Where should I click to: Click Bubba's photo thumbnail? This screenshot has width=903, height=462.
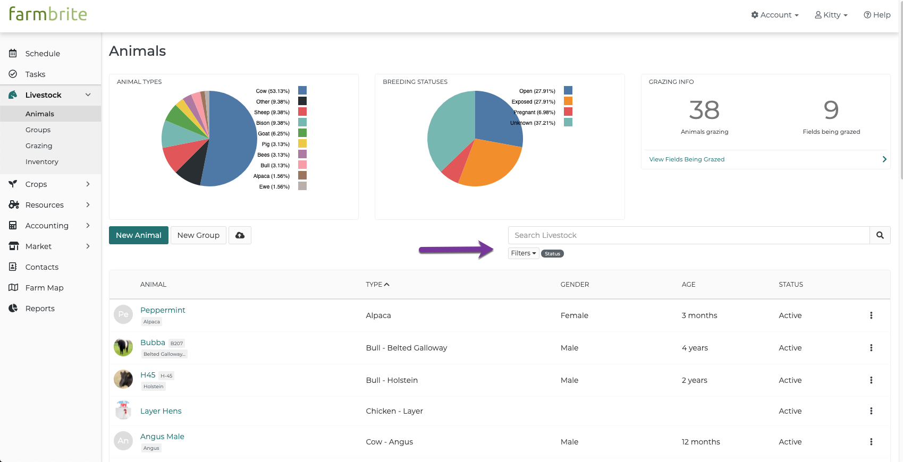[x=123, y=347]
